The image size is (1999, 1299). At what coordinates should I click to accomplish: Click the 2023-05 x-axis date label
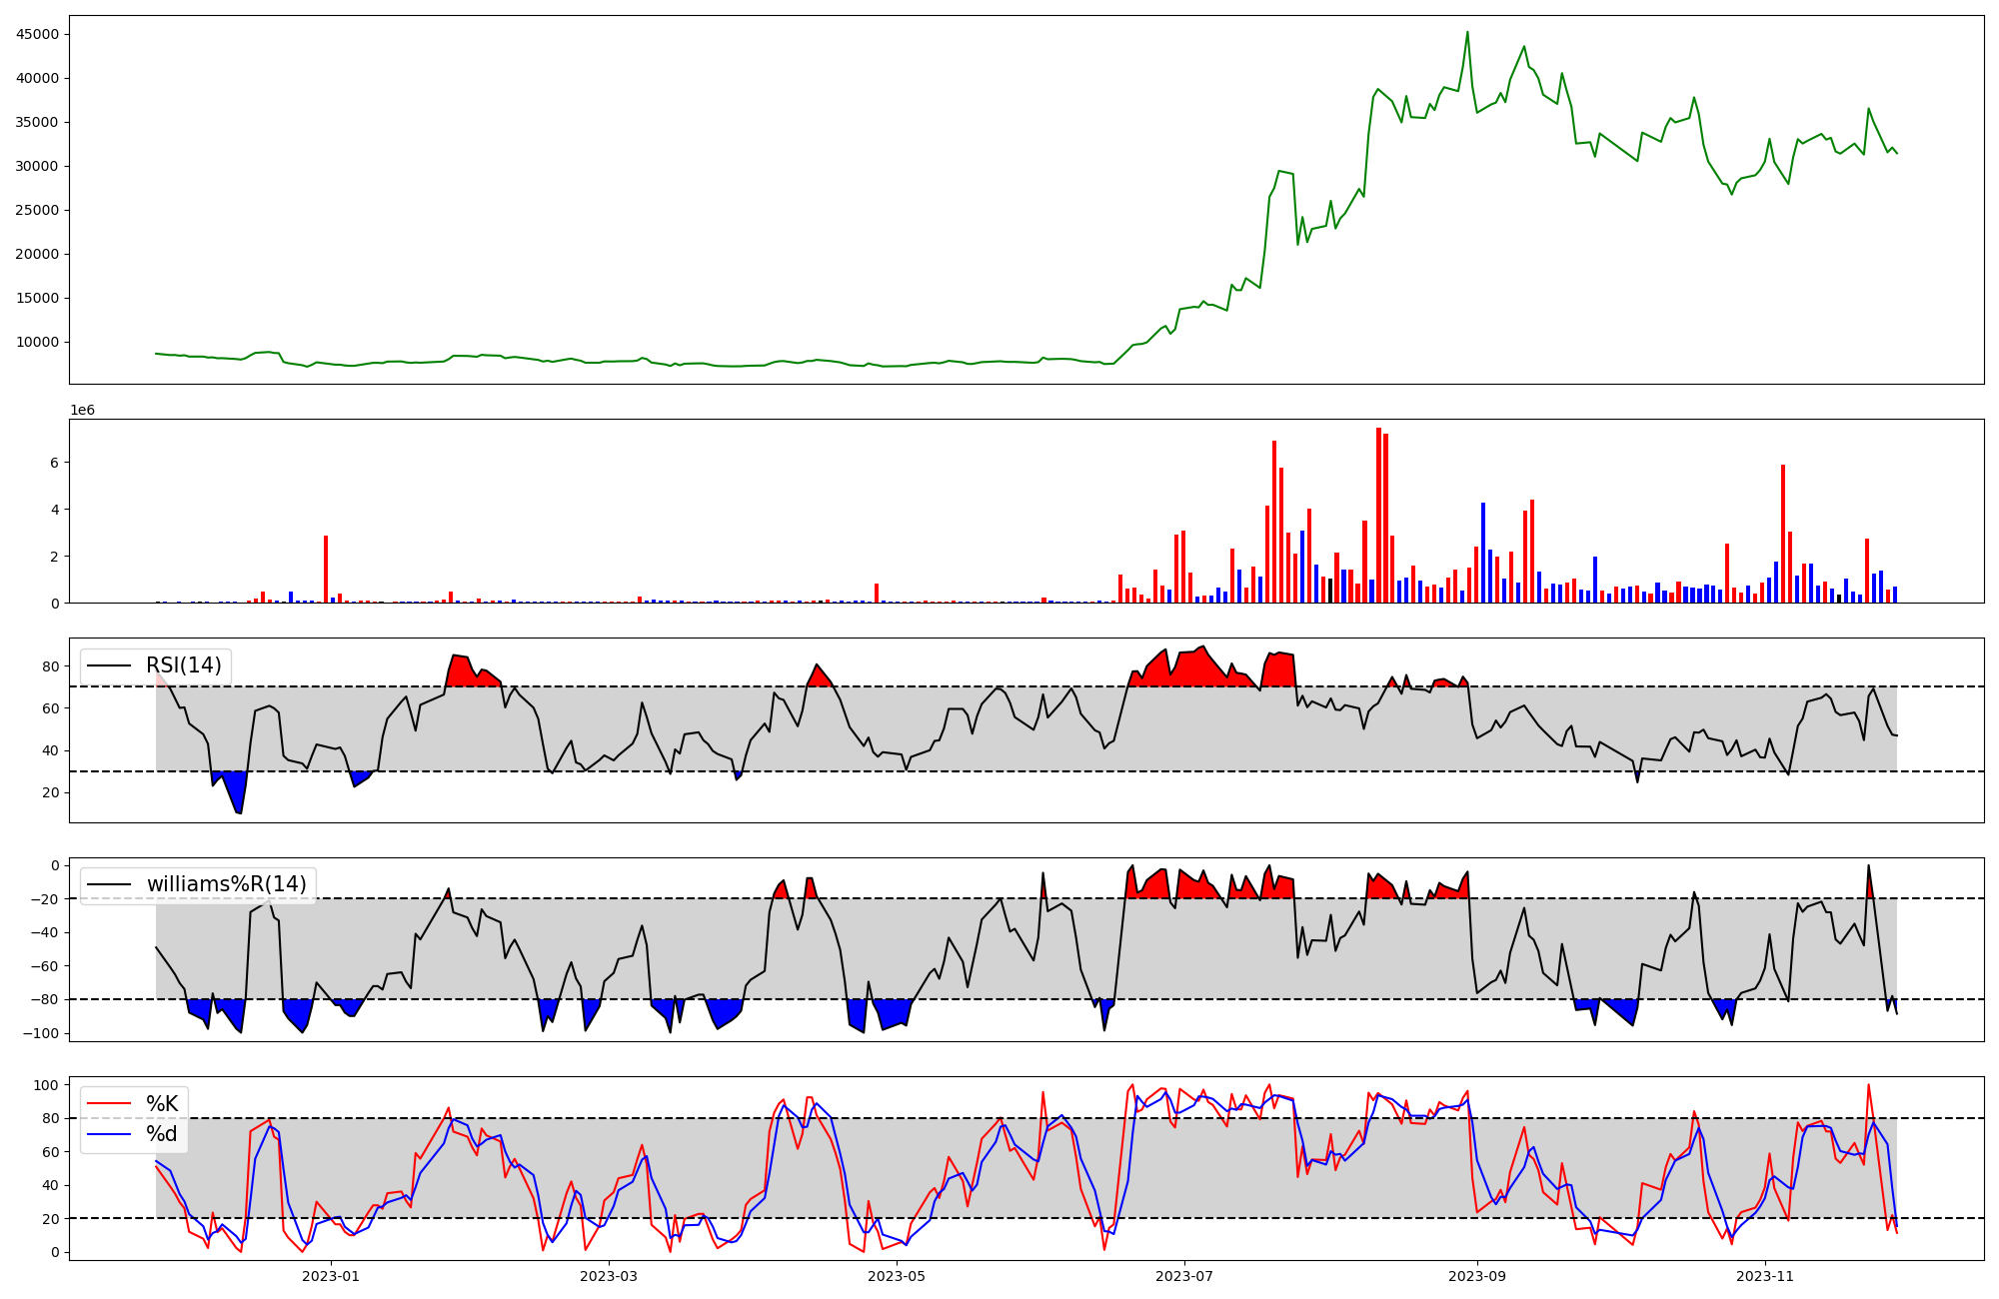pos(897,1276)
